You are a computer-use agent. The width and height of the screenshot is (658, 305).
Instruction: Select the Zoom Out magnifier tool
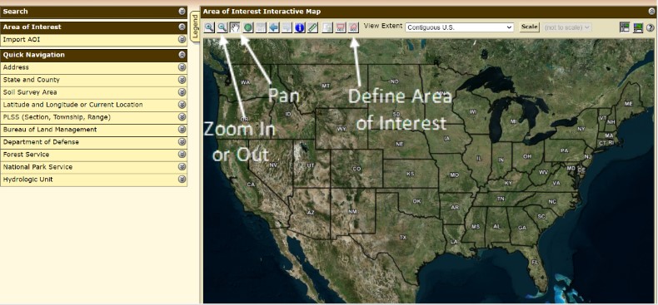tap(222, 27)
